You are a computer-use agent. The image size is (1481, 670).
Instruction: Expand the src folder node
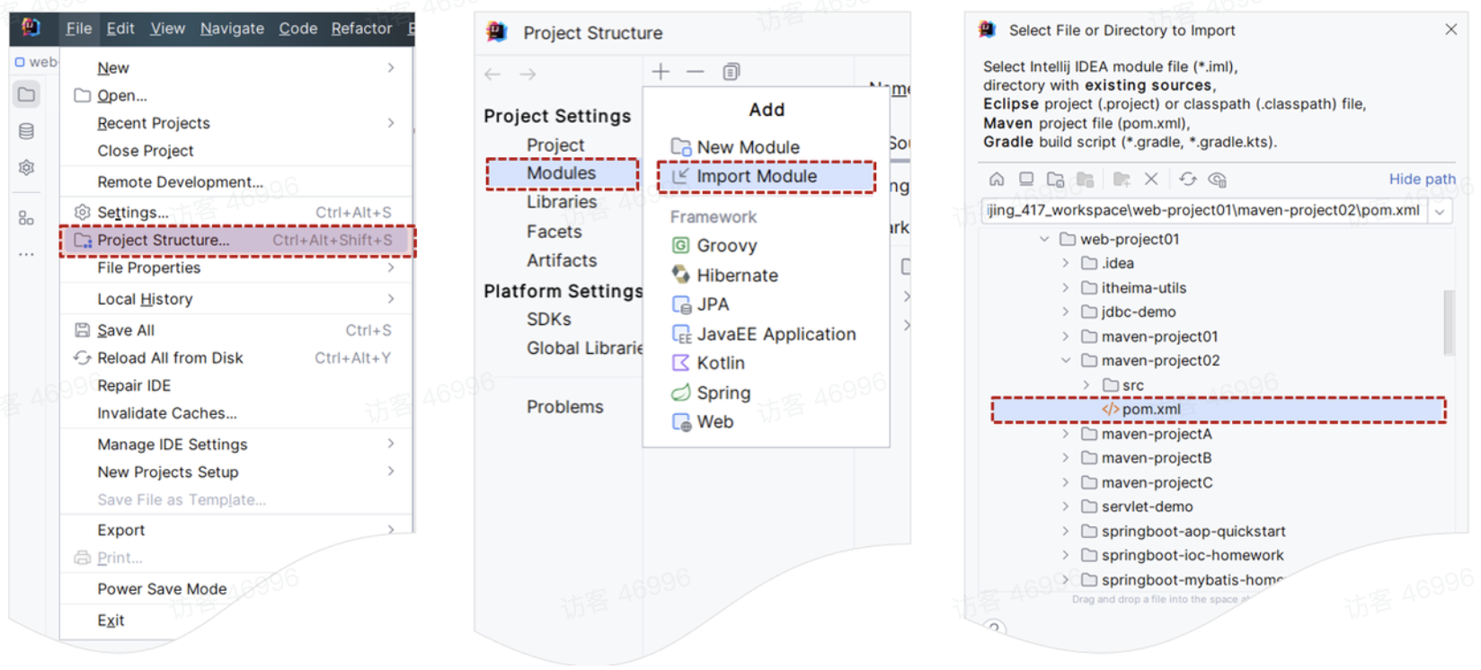click(1086, 385)
